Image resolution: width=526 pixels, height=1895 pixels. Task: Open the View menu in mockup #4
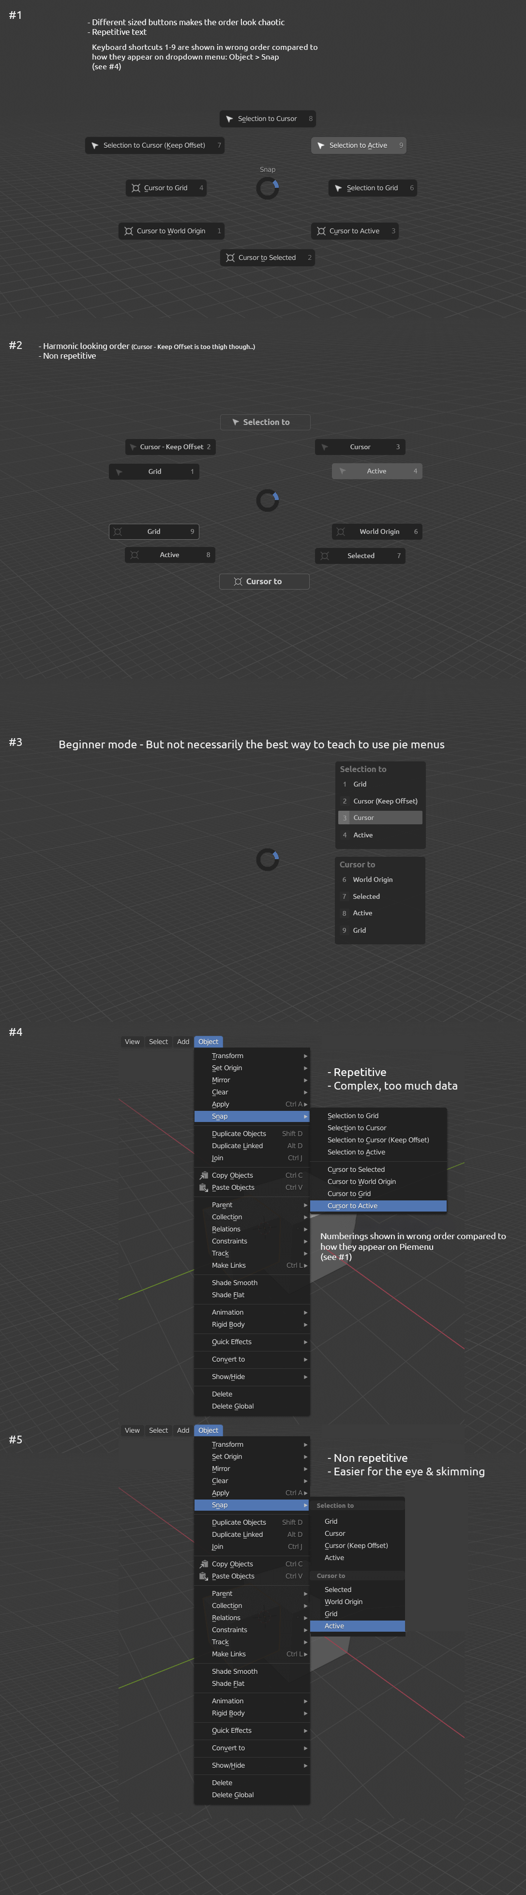[x=133, y=1042]
